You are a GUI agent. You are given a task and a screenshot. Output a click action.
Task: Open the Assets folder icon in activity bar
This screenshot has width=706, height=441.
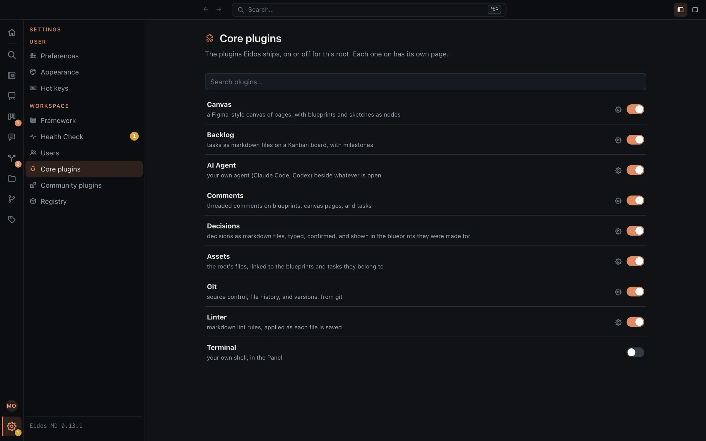tap(11, 178)
